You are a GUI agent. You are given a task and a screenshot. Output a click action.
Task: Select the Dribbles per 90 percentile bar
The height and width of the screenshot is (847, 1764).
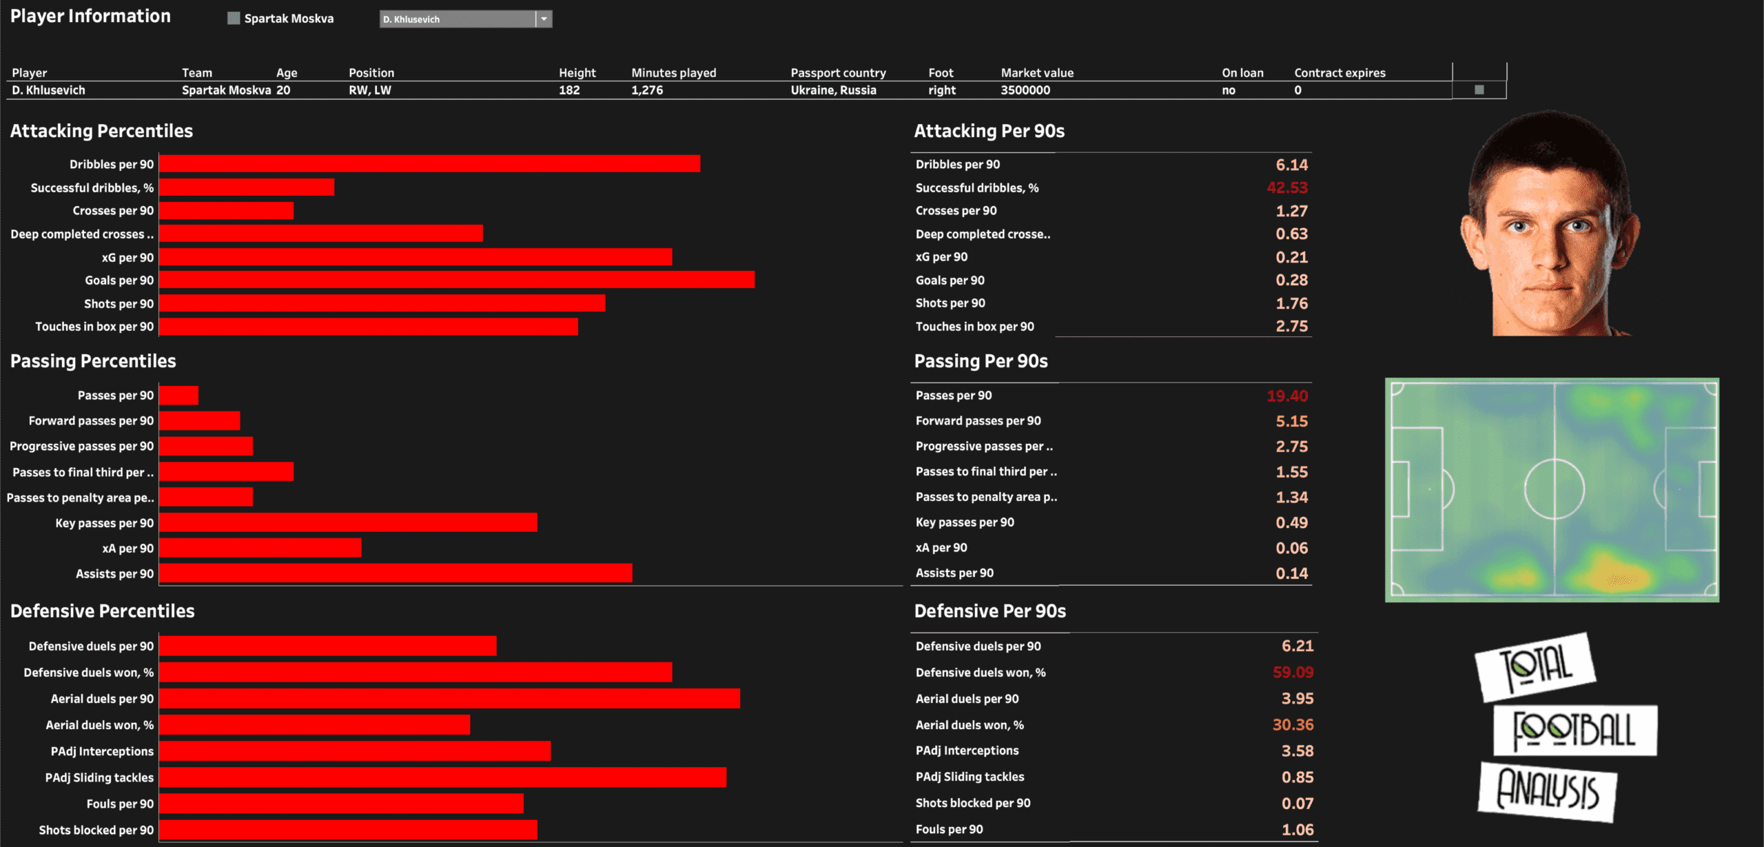tap(429, 164)
